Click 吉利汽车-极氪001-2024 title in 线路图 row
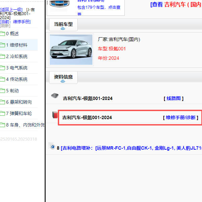 click(88, 99)
